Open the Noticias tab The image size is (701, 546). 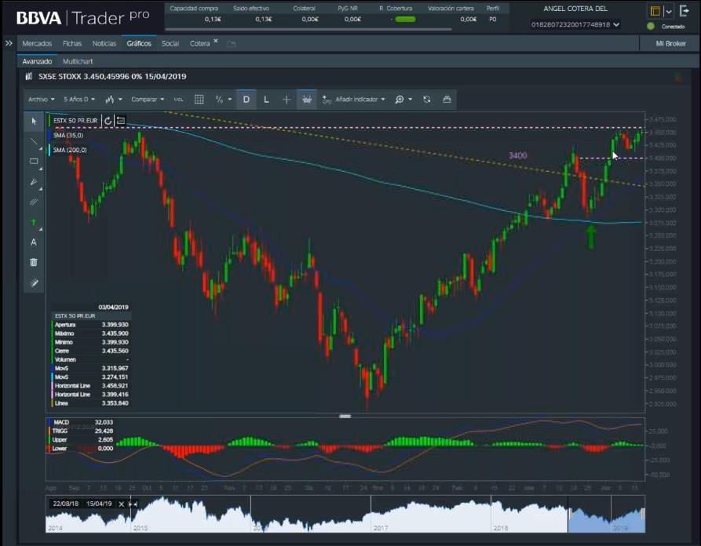click(x=104, y=43)
